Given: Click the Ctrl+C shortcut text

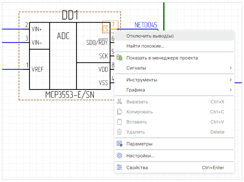Looking at the screenshot, I should click(217, 112).
